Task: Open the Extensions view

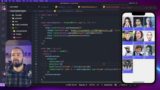Action: pyautogui.click(x=3, y=35)
